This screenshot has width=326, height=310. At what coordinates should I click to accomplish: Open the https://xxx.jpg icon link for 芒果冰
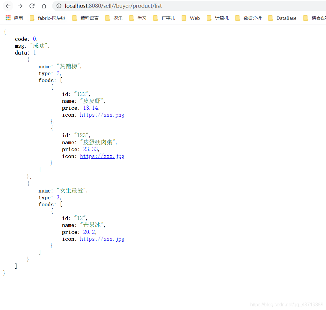pos(102,239)
